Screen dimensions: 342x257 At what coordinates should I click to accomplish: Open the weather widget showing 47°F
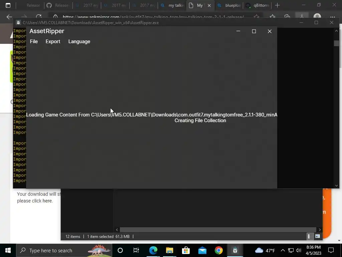(265, 250)
